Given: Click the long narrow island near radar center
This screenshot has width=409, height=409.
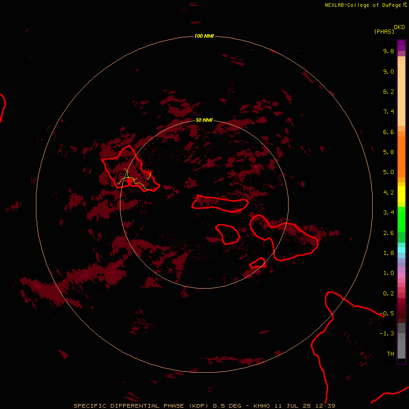Looking at the screenshot, I should (x=220, y=204).
